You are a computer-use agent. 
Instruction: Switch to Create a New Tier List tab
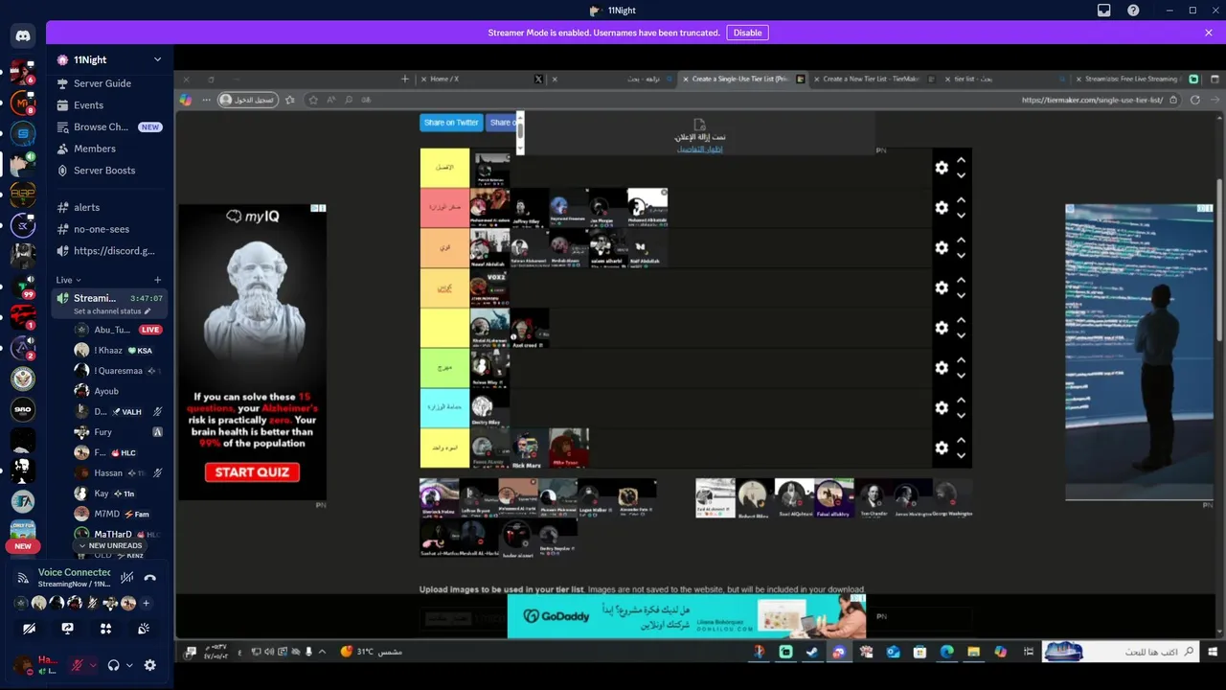(874, 80)
